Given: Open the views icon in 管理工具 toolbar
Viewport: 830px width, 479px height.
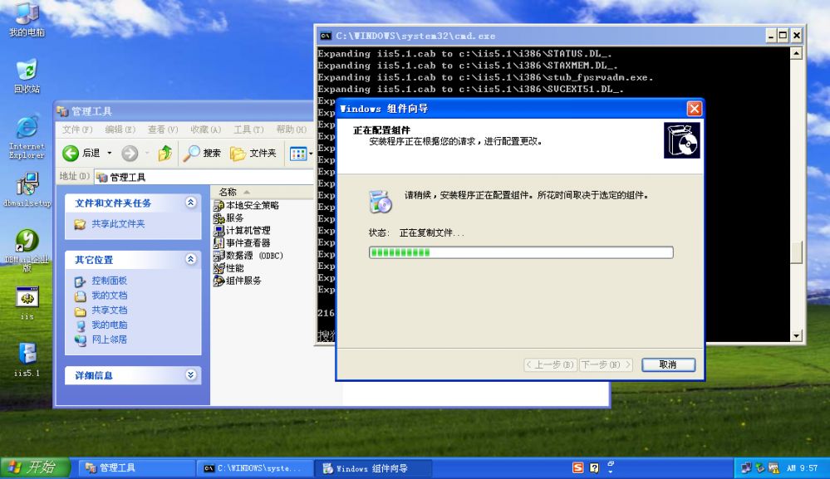Looking at the screenshot, I should click(x=298, y=154).
